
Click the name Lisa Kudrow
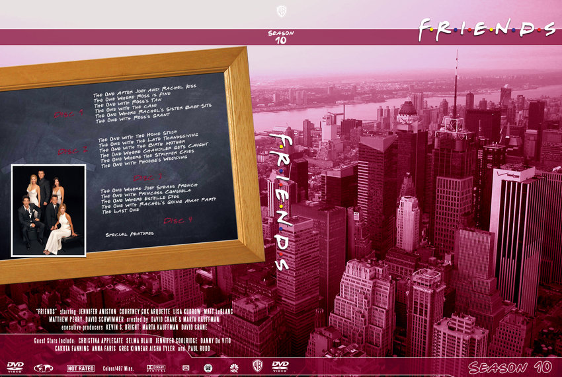point(186,312)
